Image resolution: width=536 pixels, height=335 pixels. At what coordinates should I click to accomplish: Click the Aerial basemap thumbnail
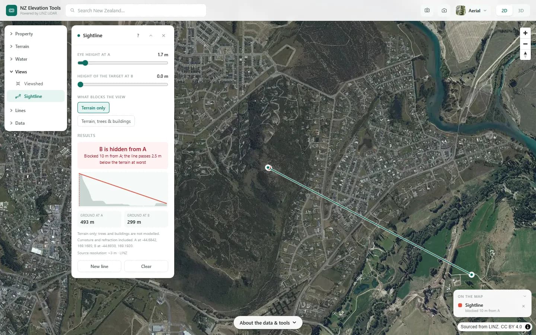460,10
